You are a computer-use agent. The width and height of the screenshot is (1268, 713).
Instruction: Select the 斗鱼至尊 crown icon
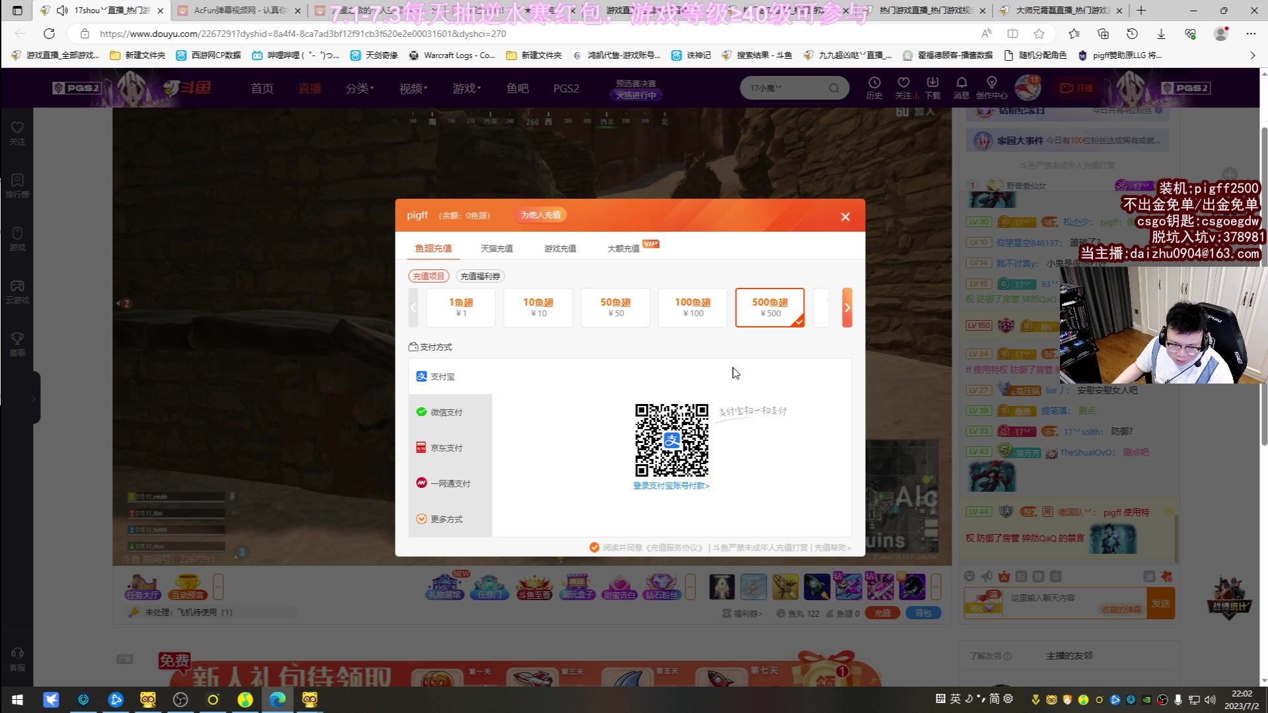[x=534, y=586]
